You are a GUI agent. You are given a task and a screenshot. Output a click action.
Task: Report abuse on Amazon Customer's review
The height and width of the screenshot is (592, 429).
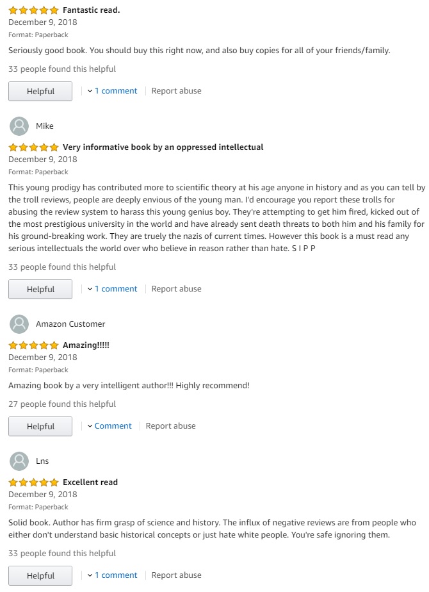(x=171, y=426)
